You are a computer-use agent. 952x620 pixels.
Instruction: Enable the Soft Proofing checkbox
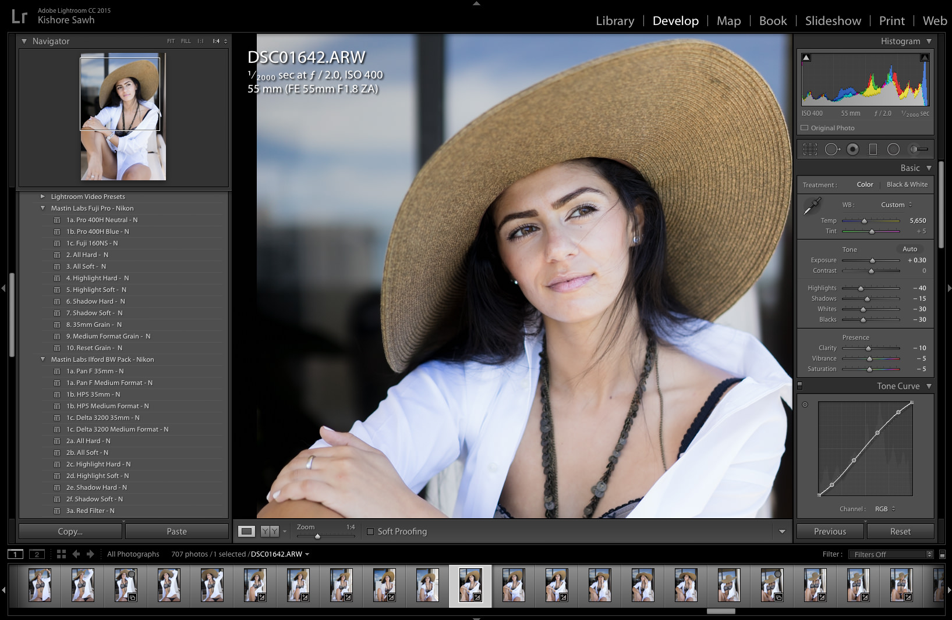click(370, 532)
